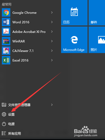Click the 'CAJViewer 7.1' text label
105x140 pixels.
23,51
